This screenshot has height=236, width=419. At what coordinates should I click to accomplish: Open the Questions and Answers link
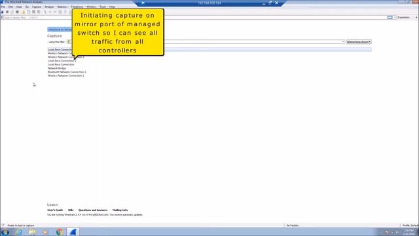coord(93,210)
